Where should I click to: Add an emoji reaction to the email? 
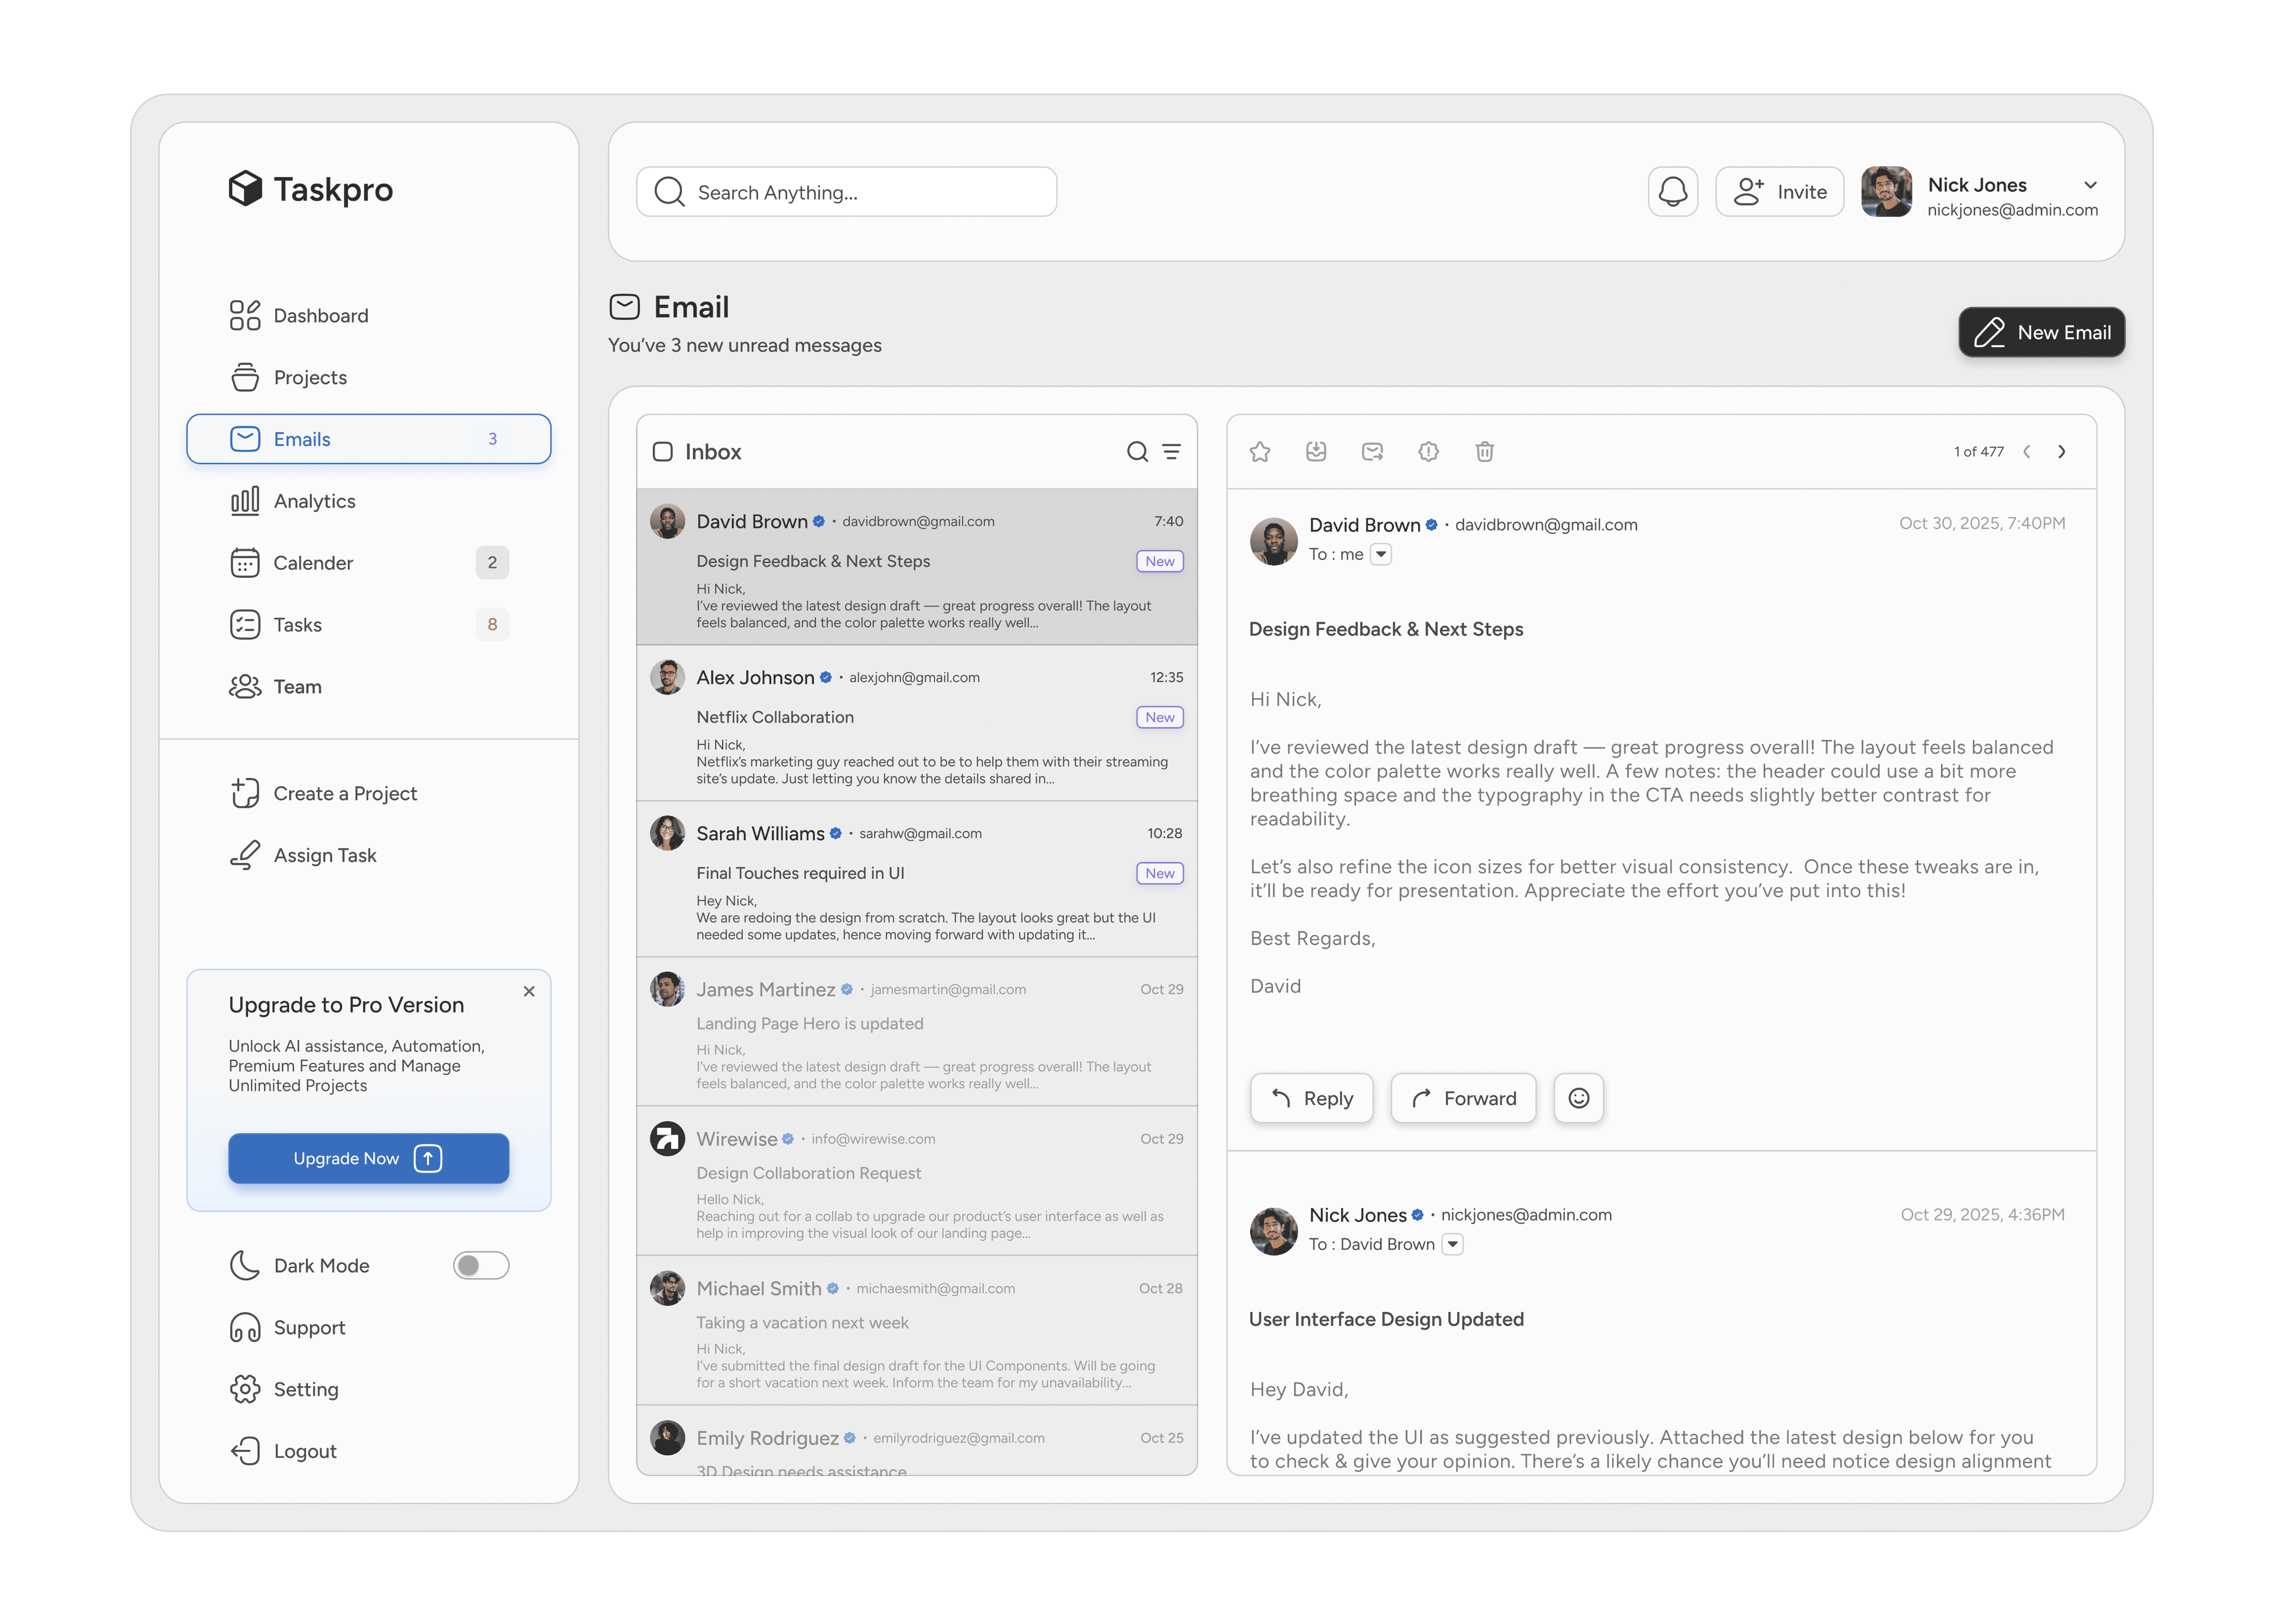tap(1578, 1098)
